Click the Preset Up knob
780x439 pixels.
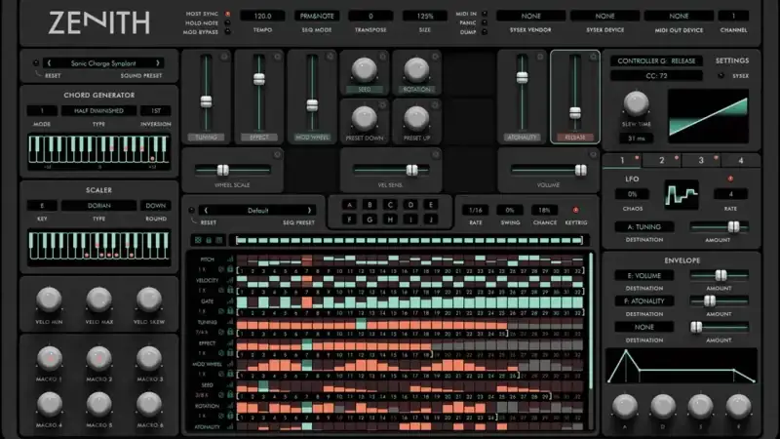416,118
